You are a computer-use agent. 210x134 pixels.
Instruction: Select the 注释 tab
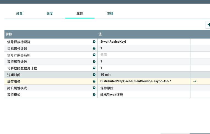click(110, 13)
